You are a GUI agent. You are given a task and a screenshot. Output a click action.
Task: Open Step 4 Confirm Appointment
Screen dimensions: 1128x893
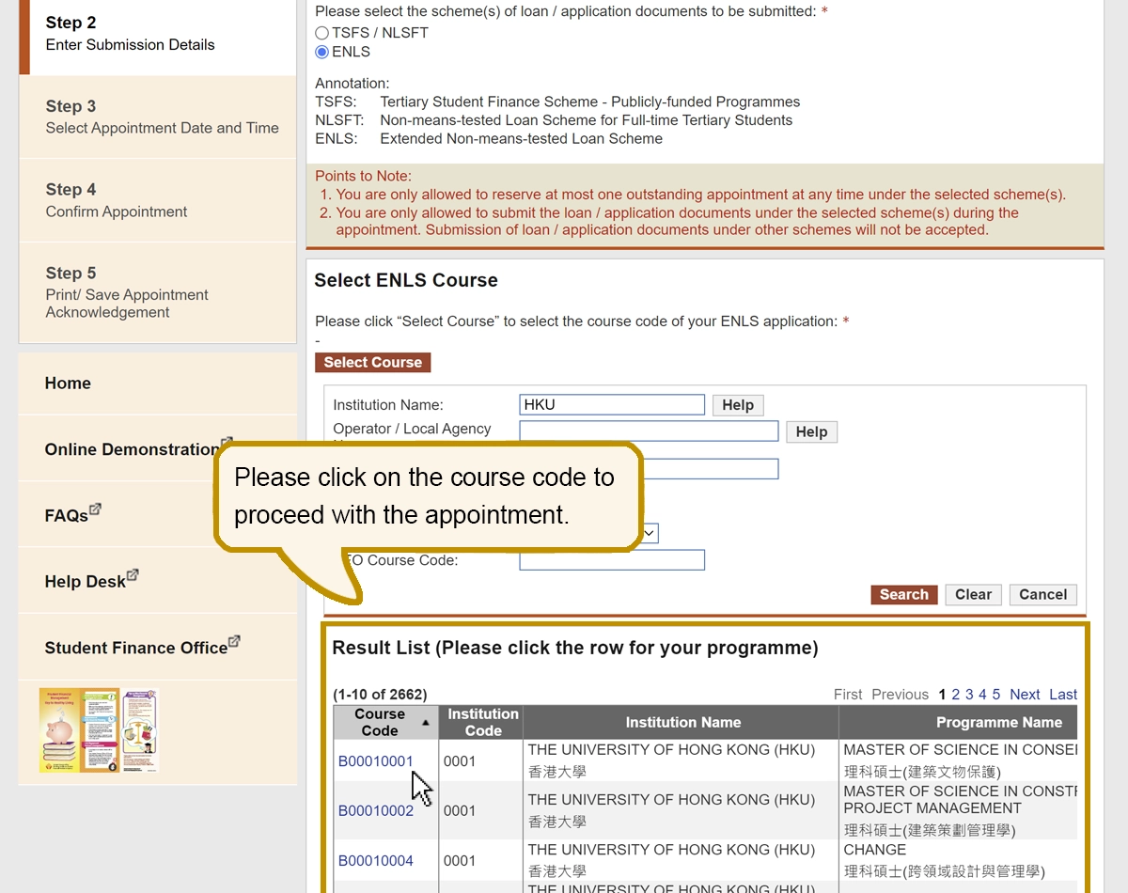click(158, 200)
